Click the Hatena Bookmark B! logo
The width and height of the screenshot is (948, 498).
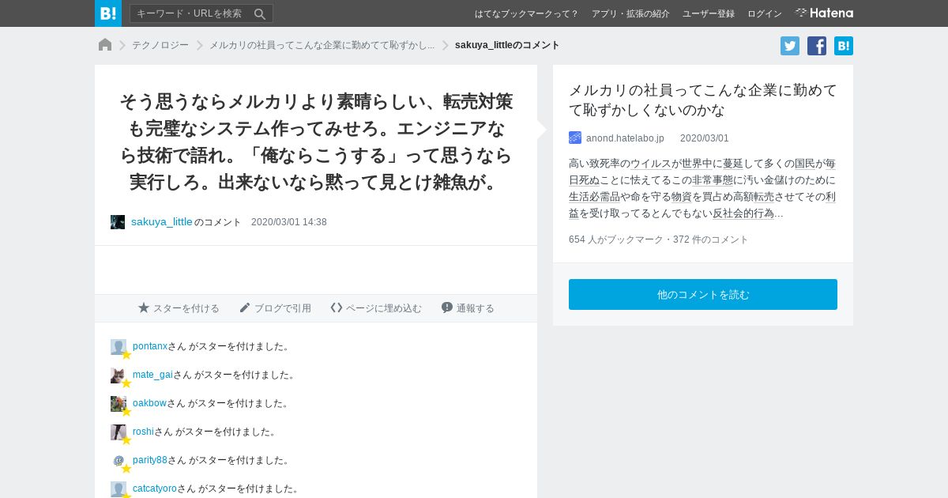pos(108,13)
